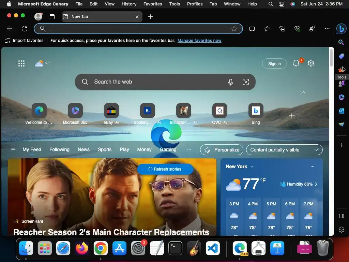Click Import favorites button
Viewport: 349px width, 262px height.
(24, 41)
